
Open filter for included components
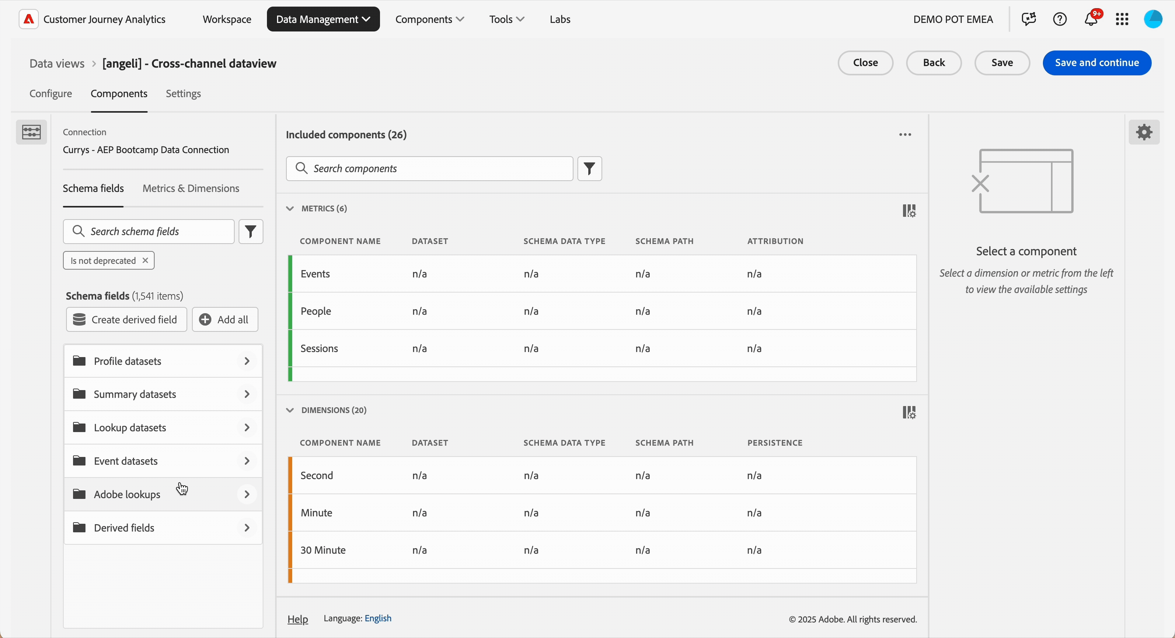pyautogui.click(x=590, y=169)
